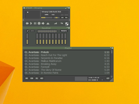The height and width of the screenshot is (104, 139).
Task: Click the Steam logo icon
Action: [67, 24]
